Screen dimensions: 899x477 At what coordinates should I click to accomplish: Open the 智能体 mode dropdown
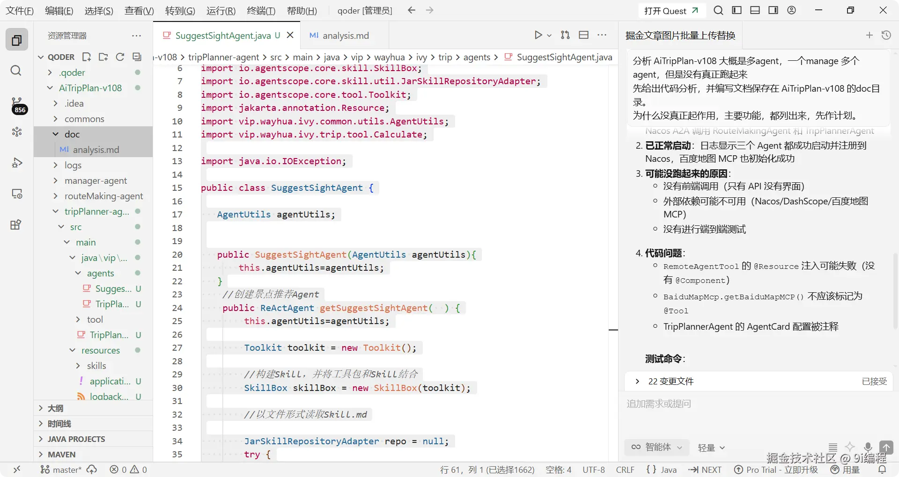point(657,447)
